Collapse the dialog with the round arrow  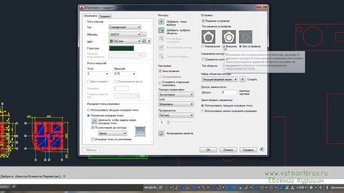[262, 150]
